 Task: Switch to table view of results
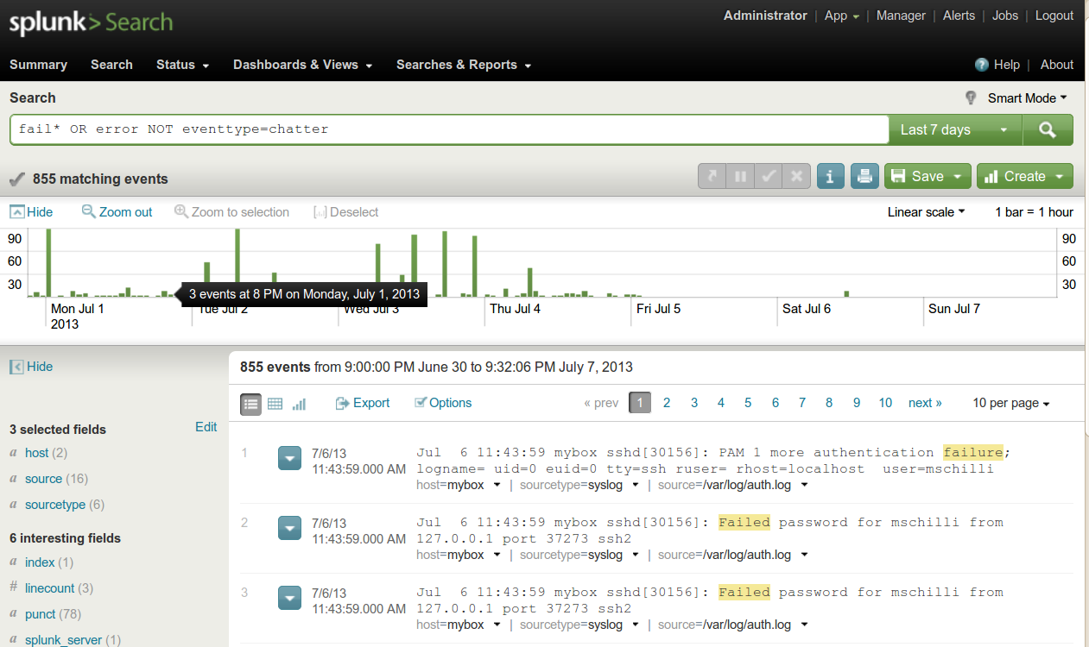point(275,403)
